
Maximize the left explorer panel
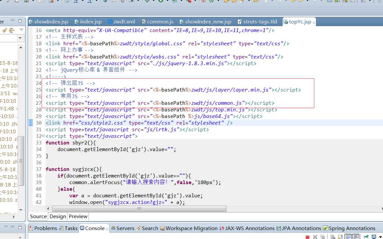[20, 21]
